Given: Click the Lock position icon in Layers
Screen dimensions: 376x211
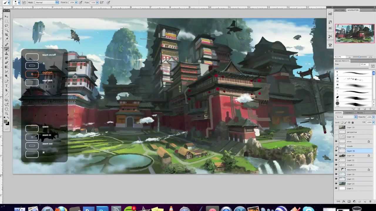Looking at the screenshot, I should click(349, 122).
